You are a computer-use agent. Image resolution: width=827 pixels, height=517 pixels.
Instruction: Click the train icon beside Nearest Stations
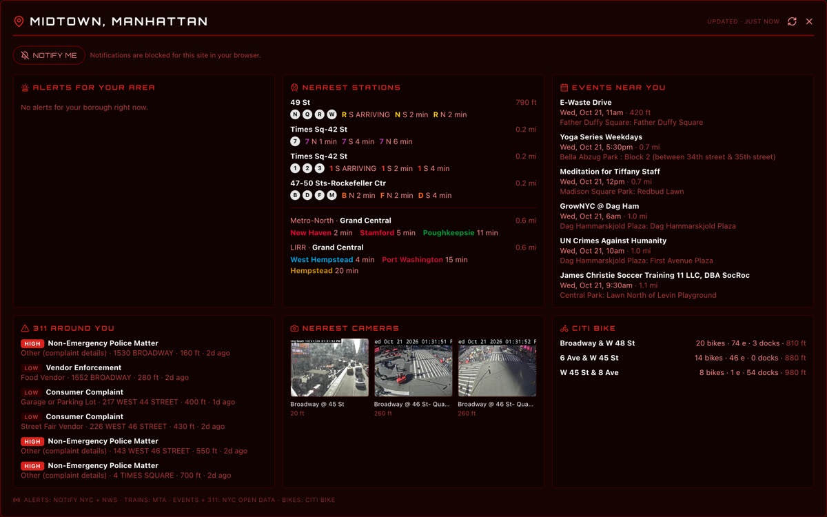tap(294, 88)
